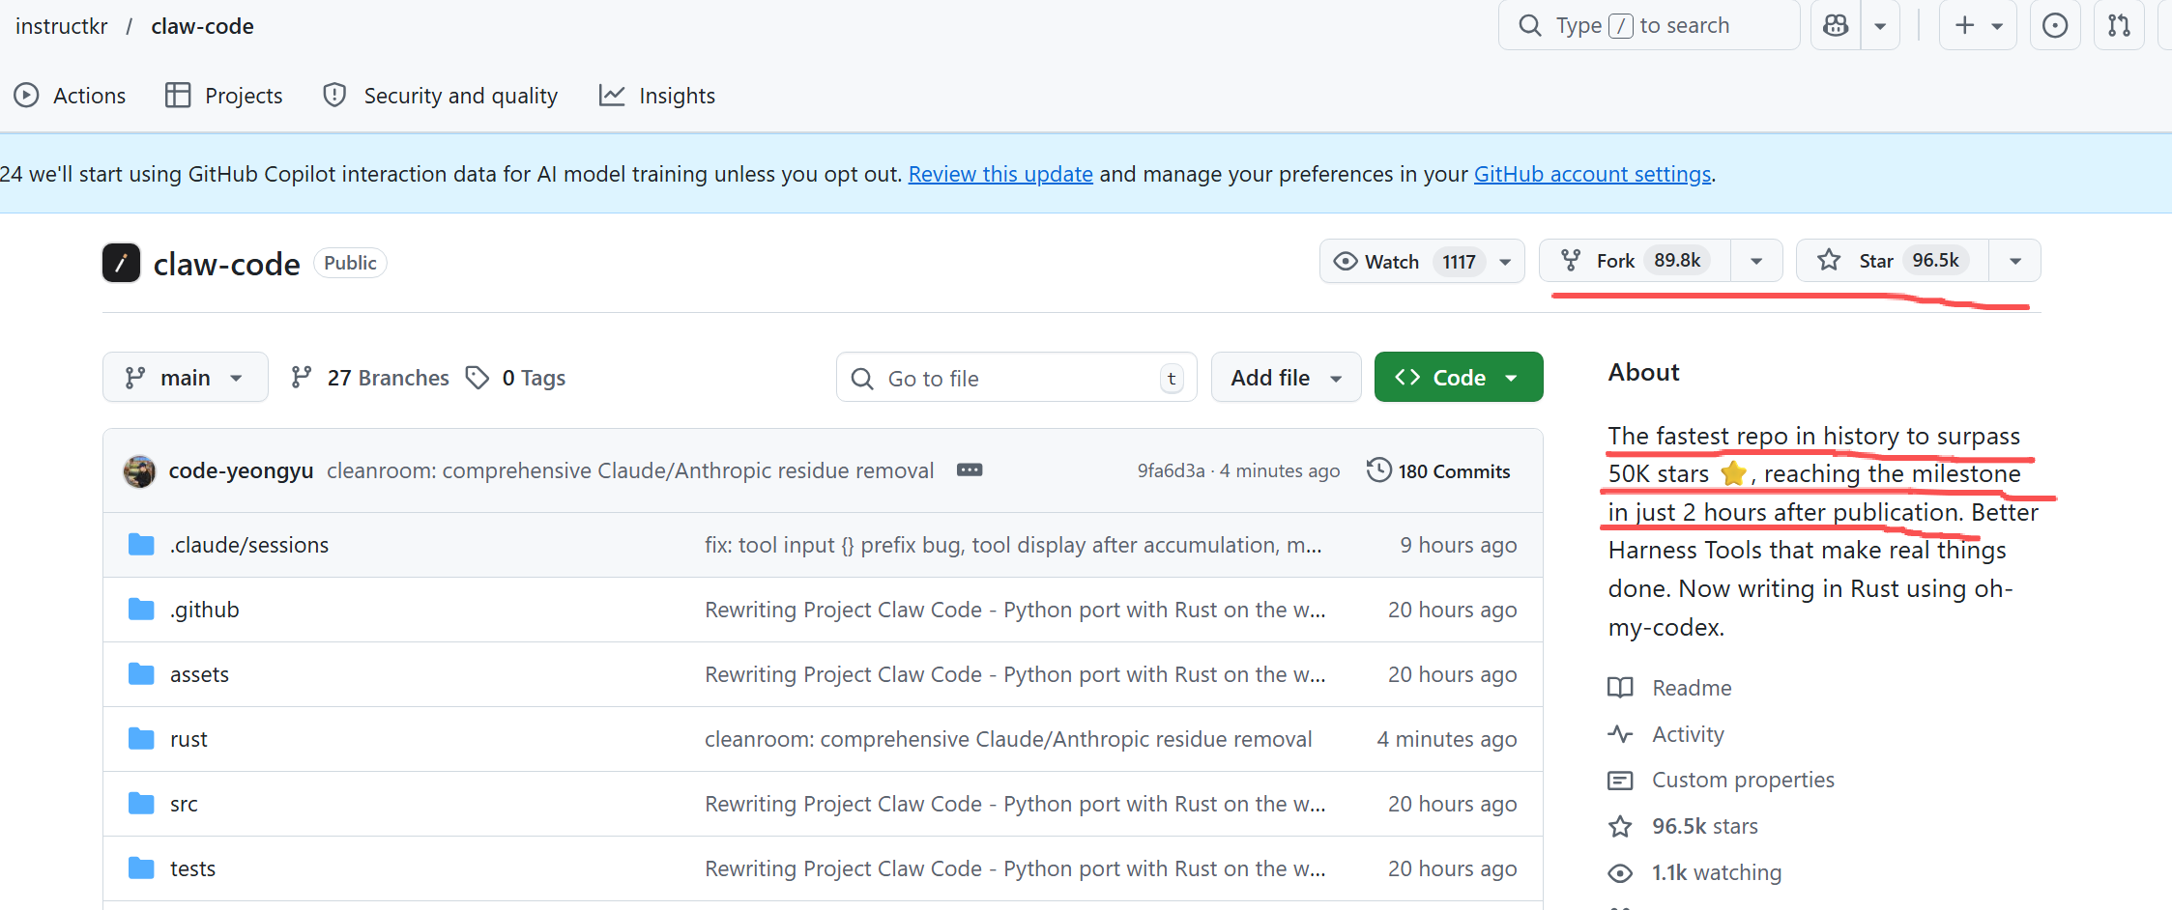
Task: Open the main branch selector dropdown
Action: point(185,378)
